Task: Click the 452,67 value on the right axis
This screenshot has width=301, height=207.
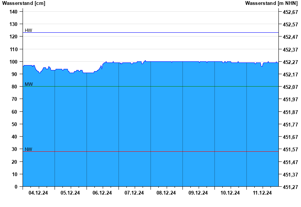Action: [290, 12]
